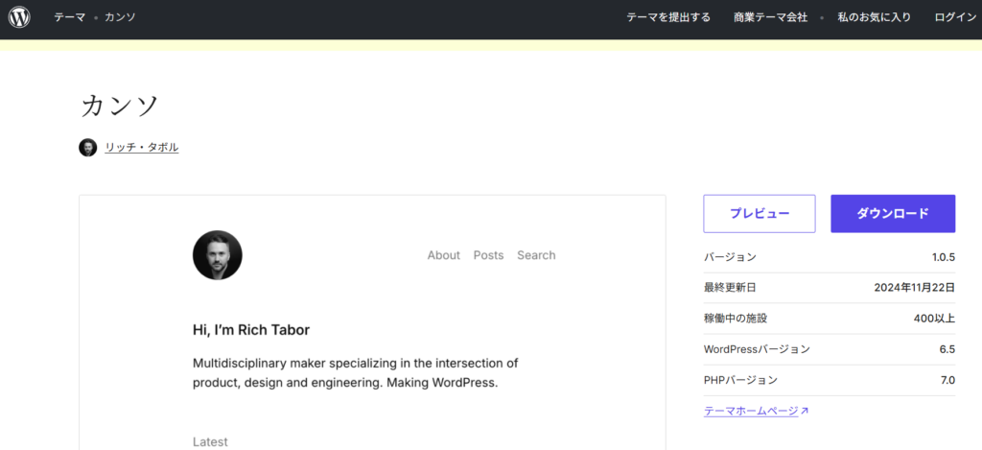Open the テーマ breadcrumb link
This screenshot has width=982, height=450.
pos(69,17)
